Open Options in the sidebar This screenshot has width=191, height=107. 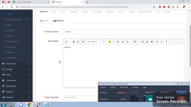coord(10,36)
